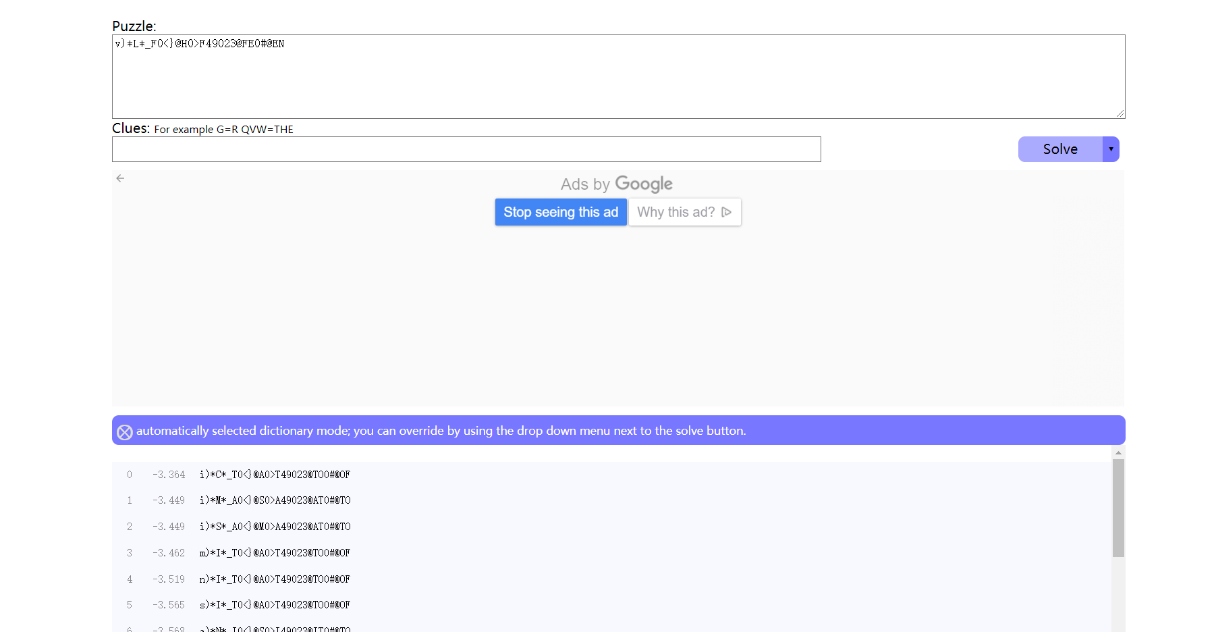Select result row 3 with score -3.462
The image size is (1214, 632).
(x=611, y=553)
